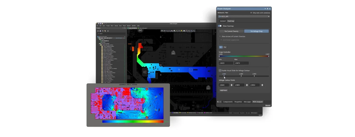Viewport: 355px width, 137px height.
Task: Delete the 2.984V voltage contour point
Action: click(x=232, y=85)
